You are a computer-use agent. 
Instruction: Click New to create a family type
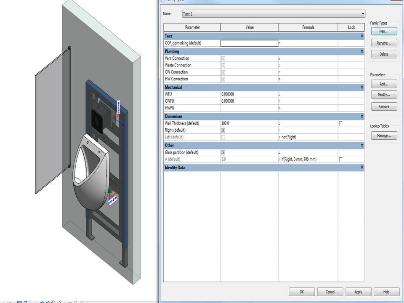(x=383, y=31)
